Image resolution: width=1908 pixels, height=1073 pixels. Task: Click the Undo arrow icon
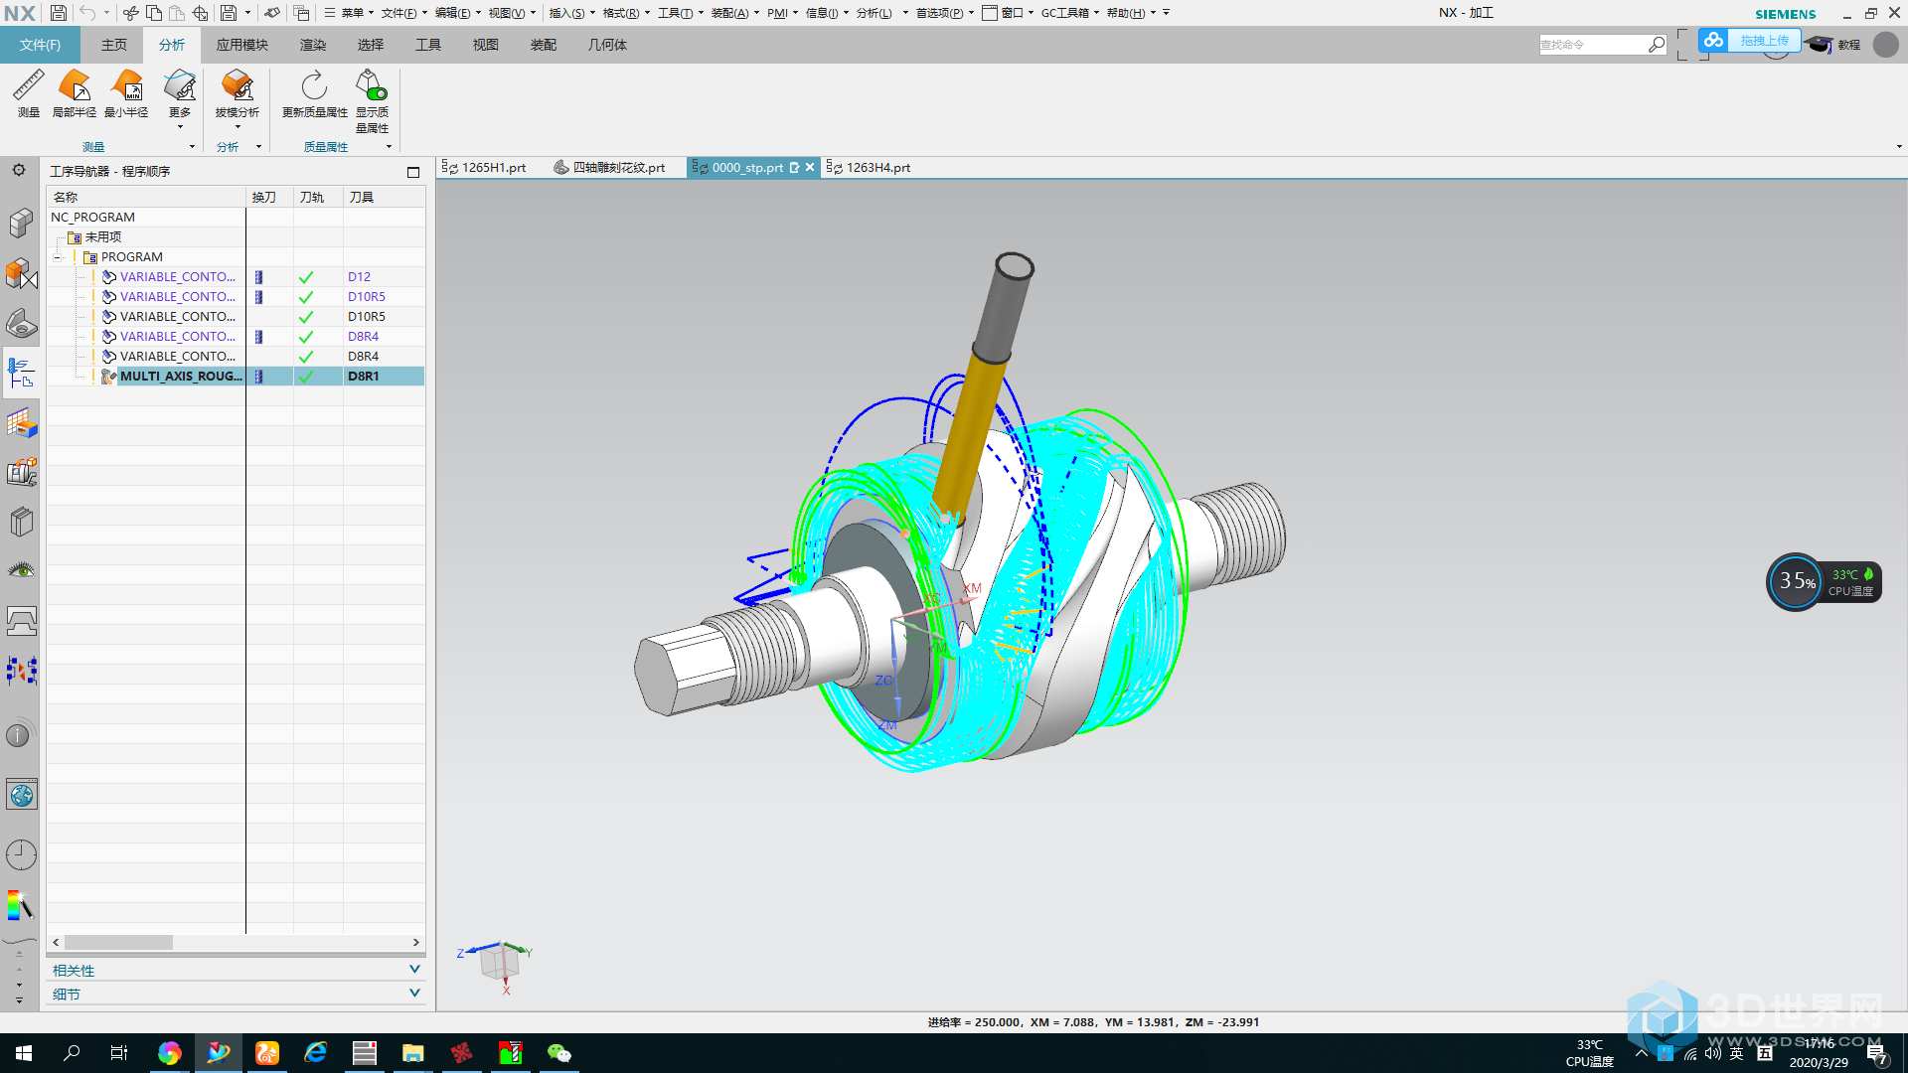click(87, 13)
